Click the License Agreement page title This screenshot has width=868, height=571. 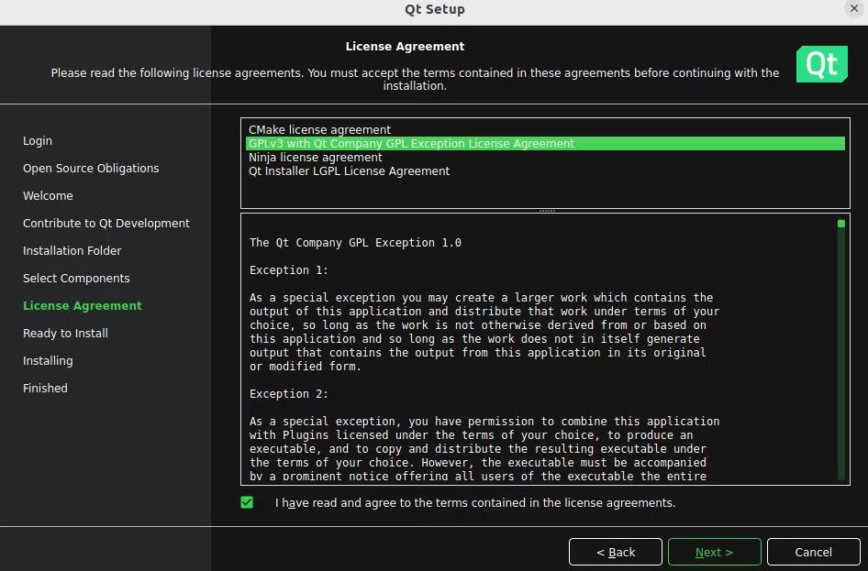[405, 47]
